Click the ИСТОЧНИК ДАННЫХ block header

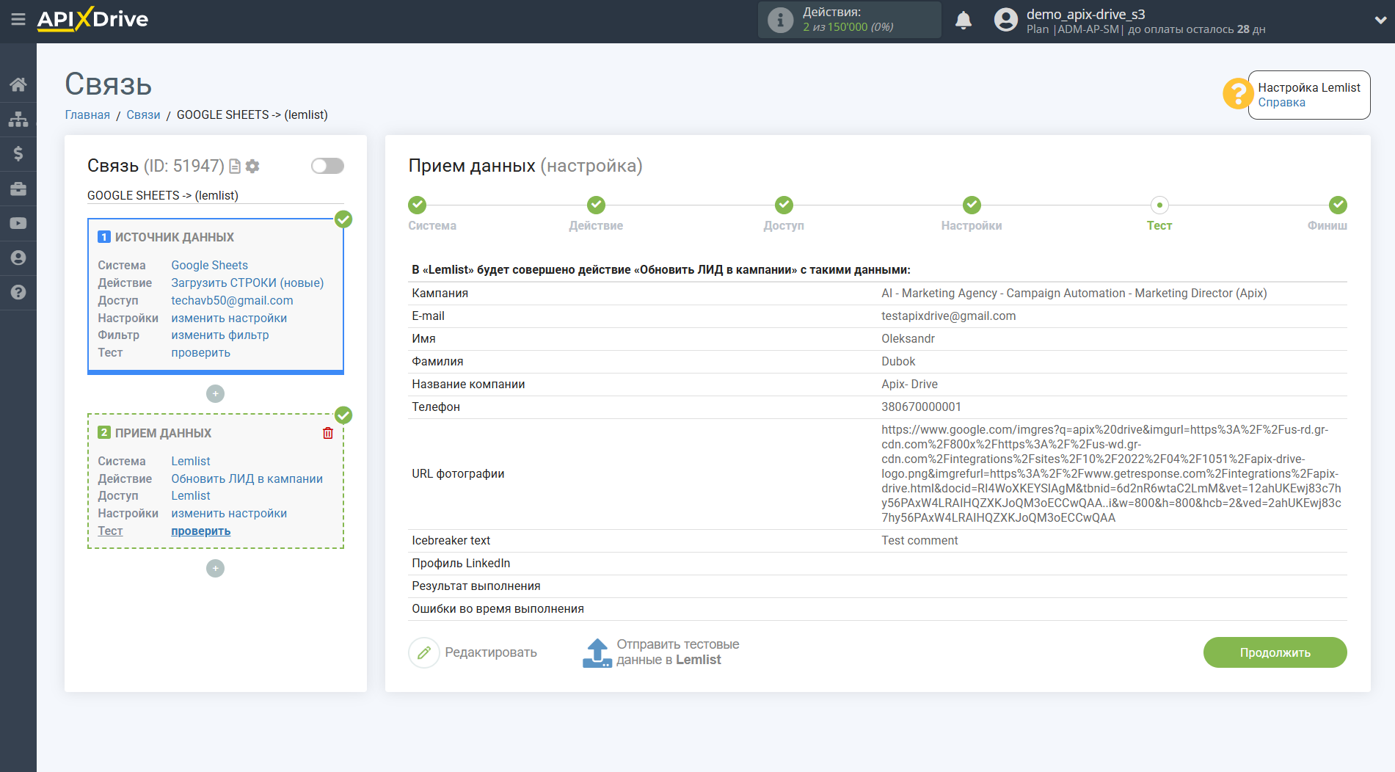coord(175,238)
